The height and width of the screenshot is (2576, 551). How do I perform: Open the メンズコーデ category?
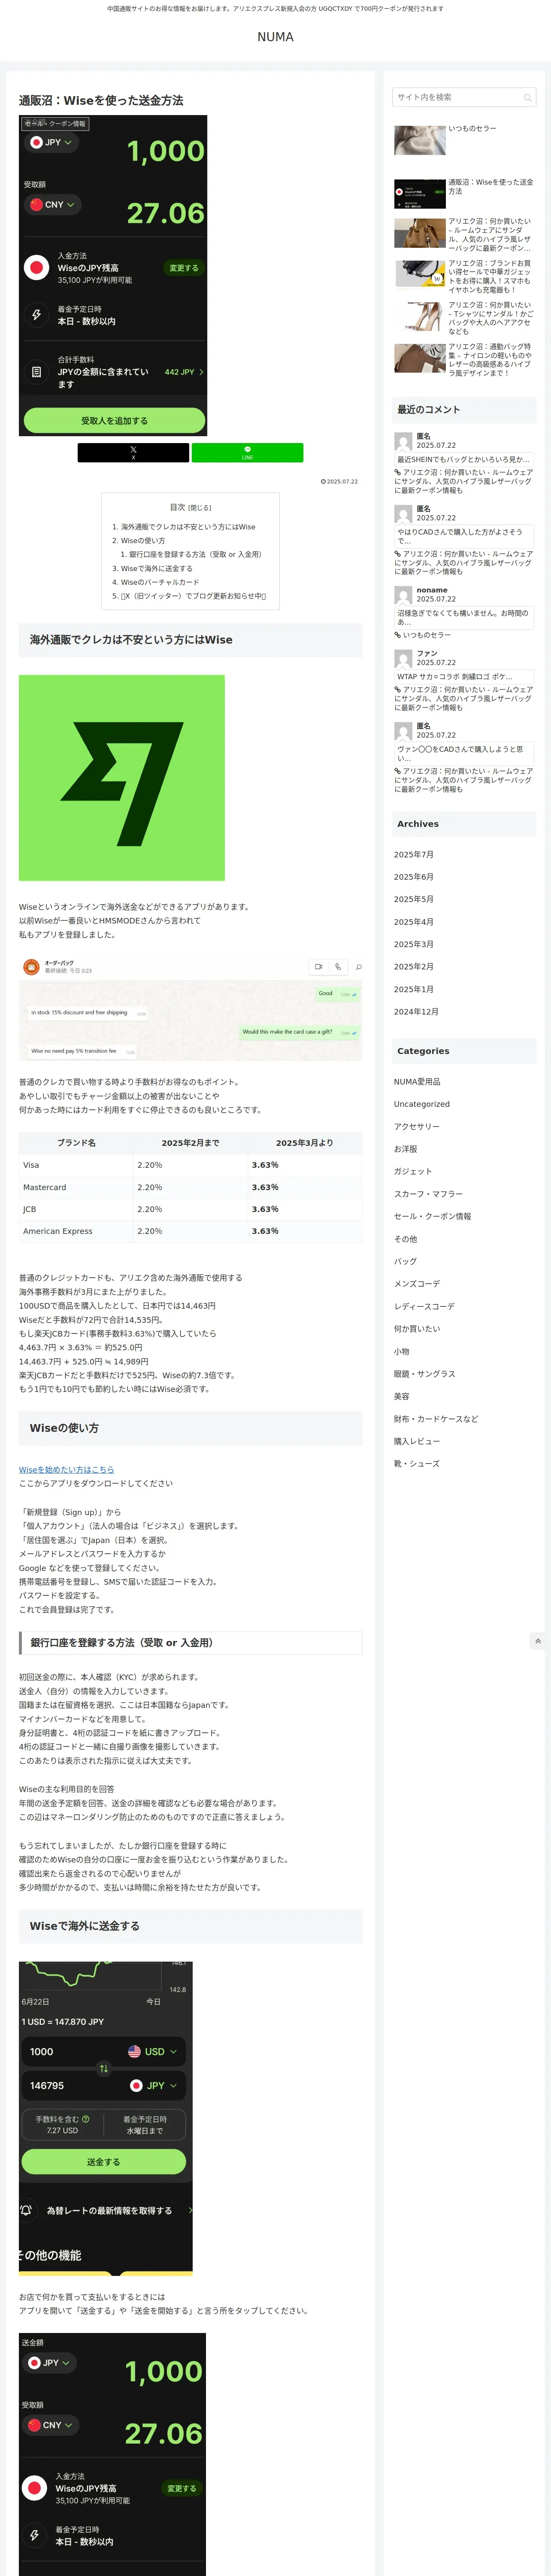point(417,1284)
